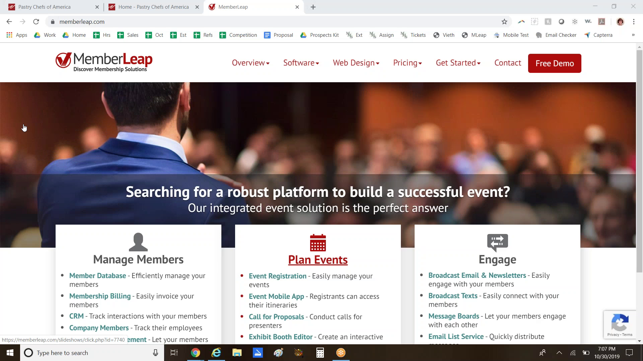Close the MemberLeap browser tab

tap(297, 7)
